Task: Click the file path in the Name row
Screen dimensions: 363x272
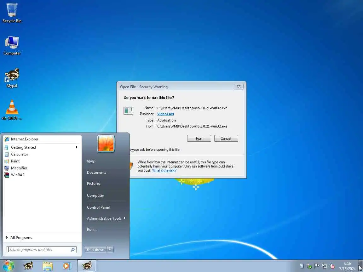Action: 192,108
